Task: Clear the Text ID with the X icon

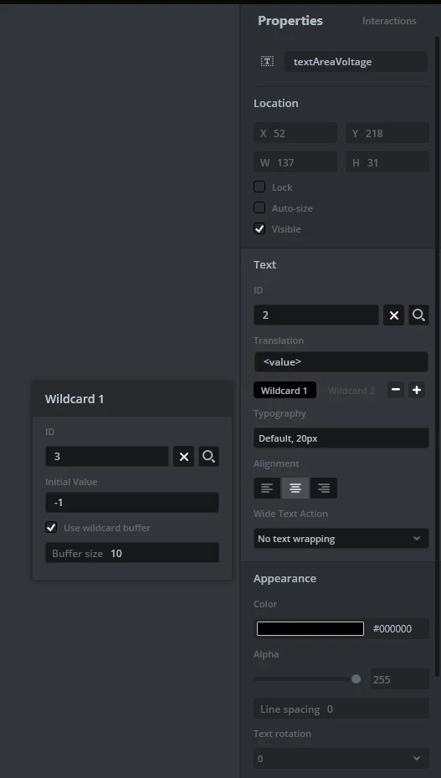Action: click(394, 315)
